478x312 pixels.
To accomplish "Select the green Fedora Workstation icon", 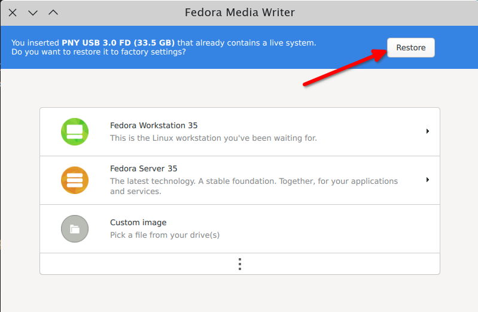I will [75, 132].
